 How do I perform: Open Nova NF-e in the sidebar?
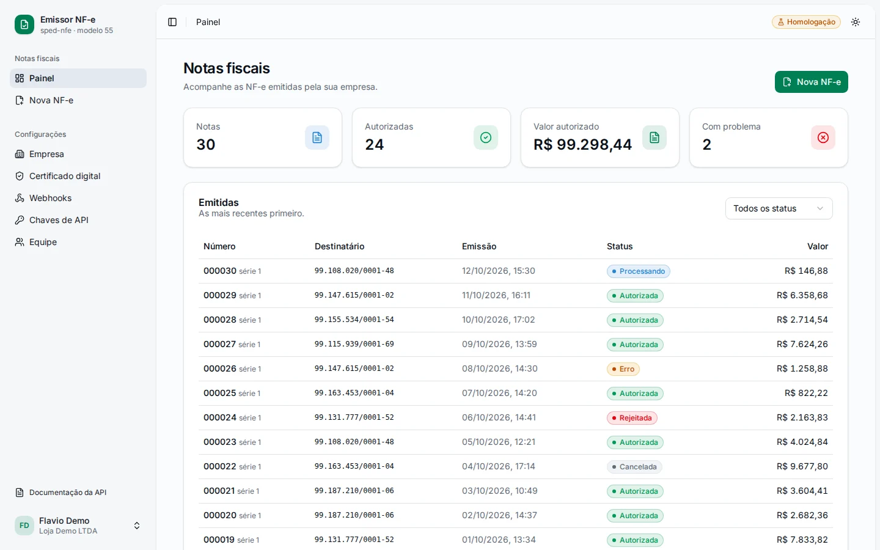pos(78,100)
